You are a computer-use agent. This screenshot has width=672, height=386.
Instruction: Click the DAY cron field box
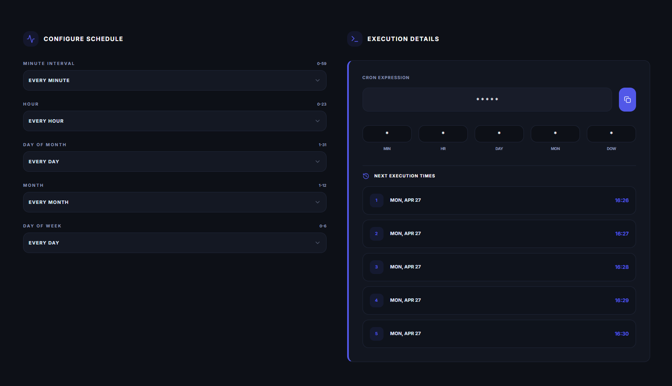499,134
